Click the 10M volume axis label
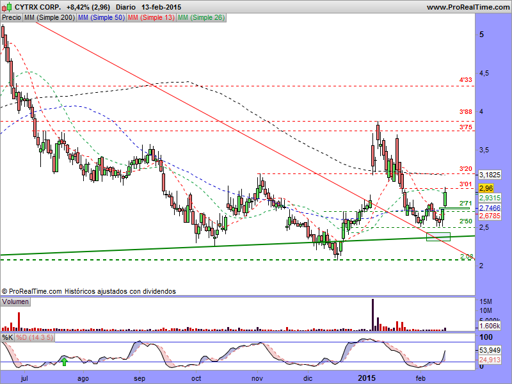Image resolution: width=512 pixels, height=384 pixels. click(486, 310)
